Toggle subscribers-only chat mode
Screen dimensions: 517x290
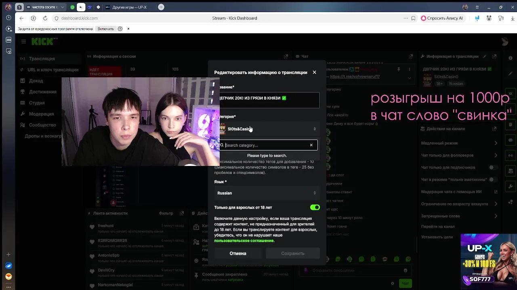coord(492,167)
